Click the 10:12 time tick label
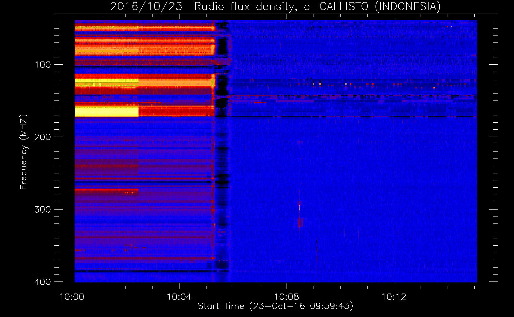 (394, 297)
